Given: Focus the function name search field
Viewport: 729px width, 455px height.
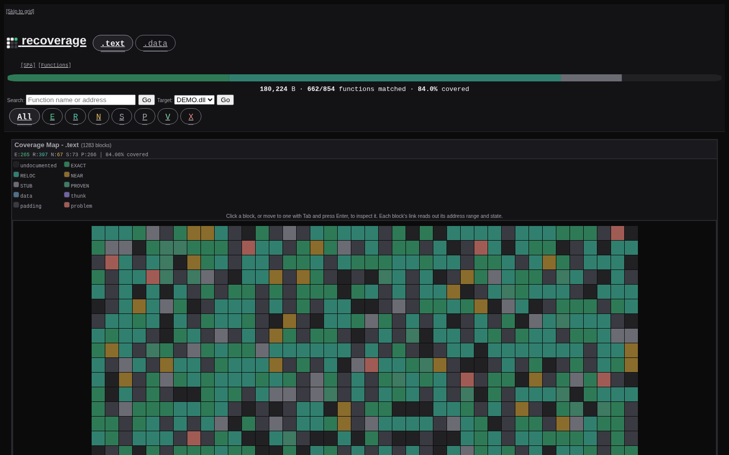Looking at the screenshot, I should click(80, 100).
